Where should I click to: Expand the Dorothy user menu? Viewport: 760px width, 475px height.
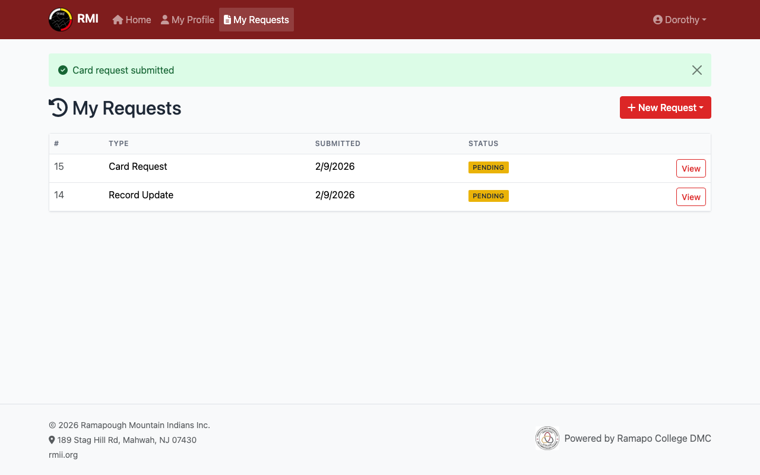680,20
